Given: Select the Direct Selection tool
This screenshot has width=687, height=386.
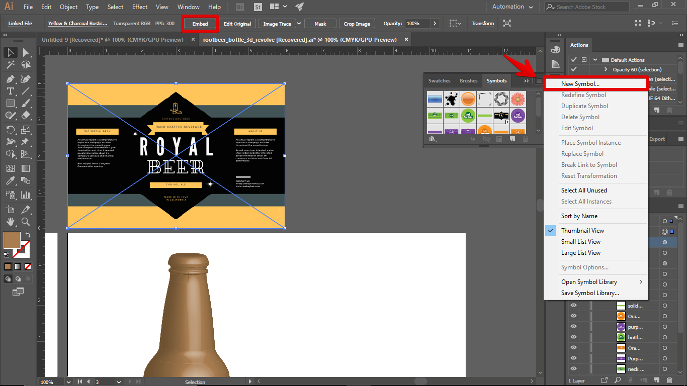Looking at the screenshot, I should click(26, 52).
